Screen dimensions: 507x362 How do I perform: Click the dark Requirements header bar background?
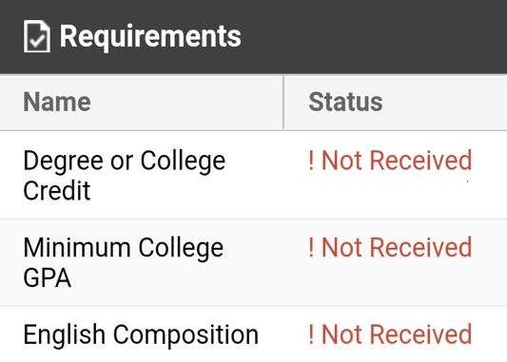pyautogui.click(x=372, y=36)
